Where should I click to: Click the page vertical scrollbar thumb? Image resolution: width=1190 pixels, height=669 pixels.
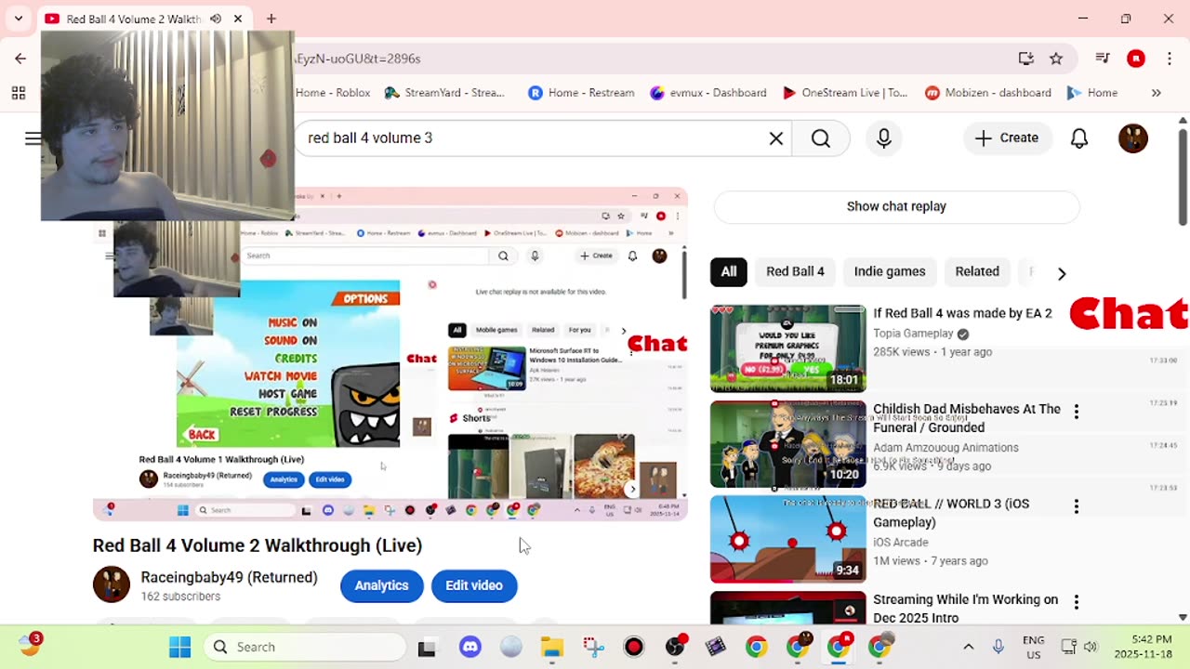1183,177
